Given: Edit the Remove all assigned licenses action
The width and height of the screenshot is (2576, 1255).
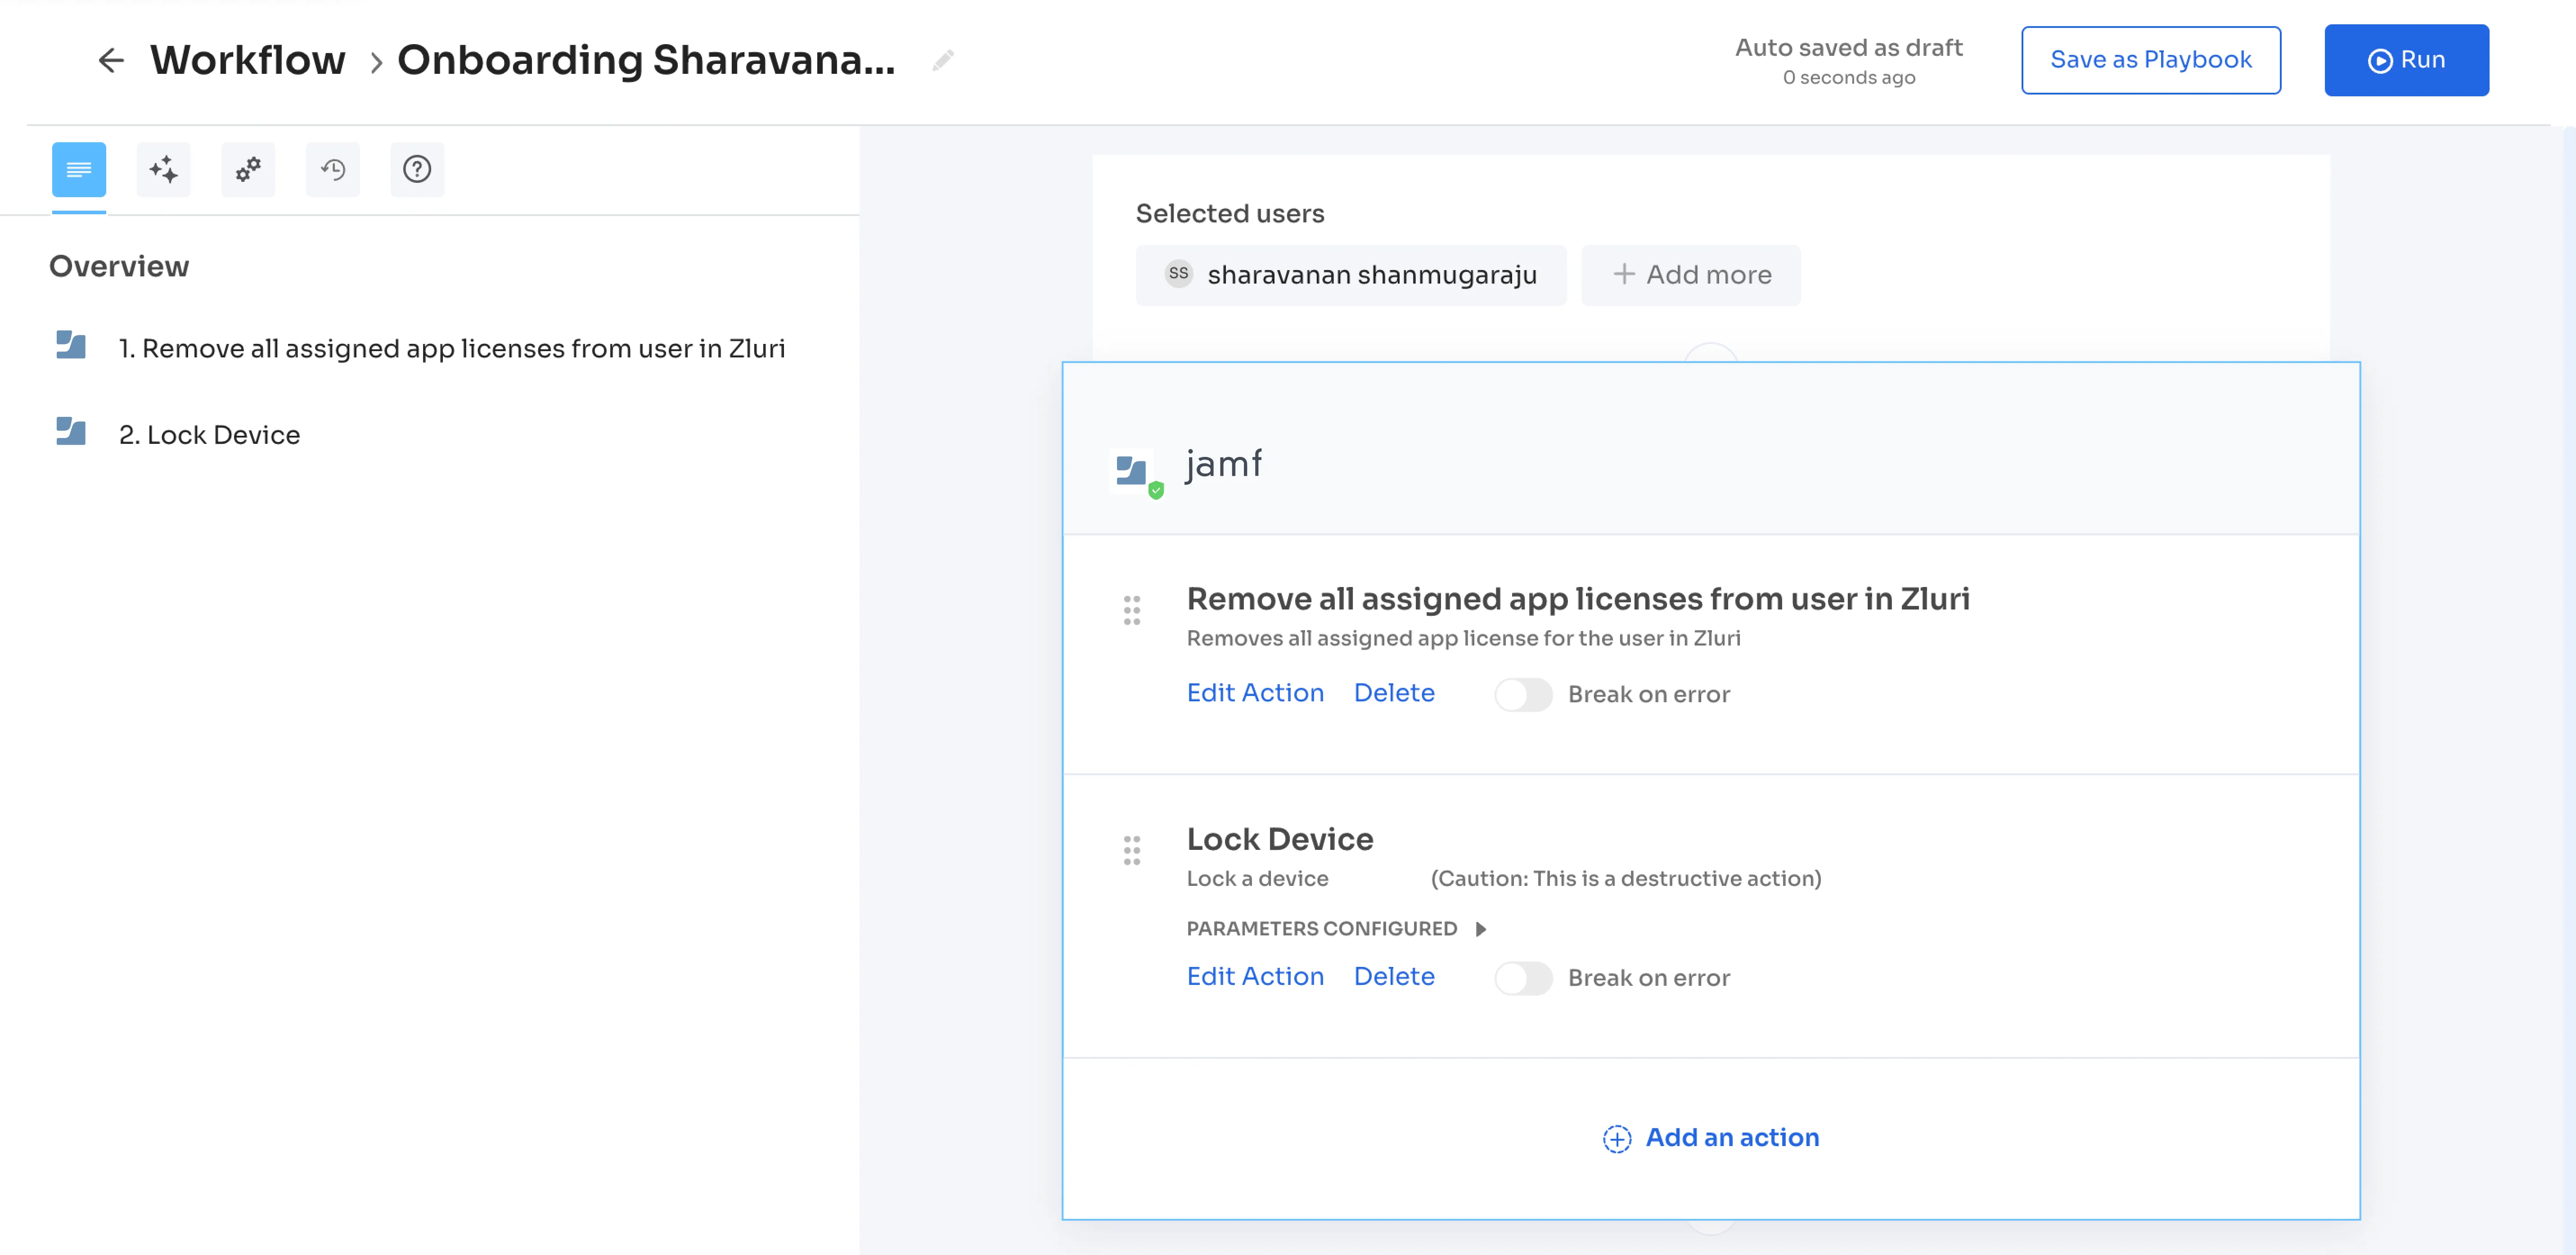Looking at the screenshot, I should 1255,693.
